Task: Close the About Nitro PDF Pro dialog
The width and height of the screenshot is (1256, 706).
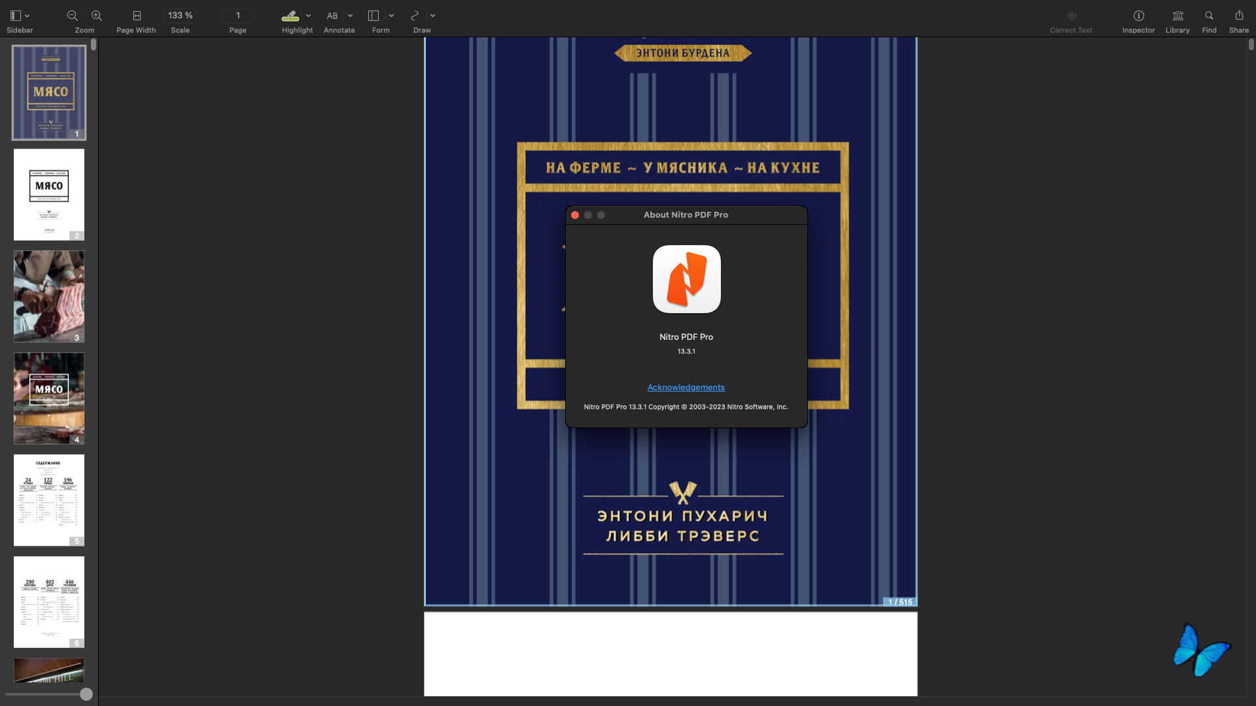Action: point(575,215)
